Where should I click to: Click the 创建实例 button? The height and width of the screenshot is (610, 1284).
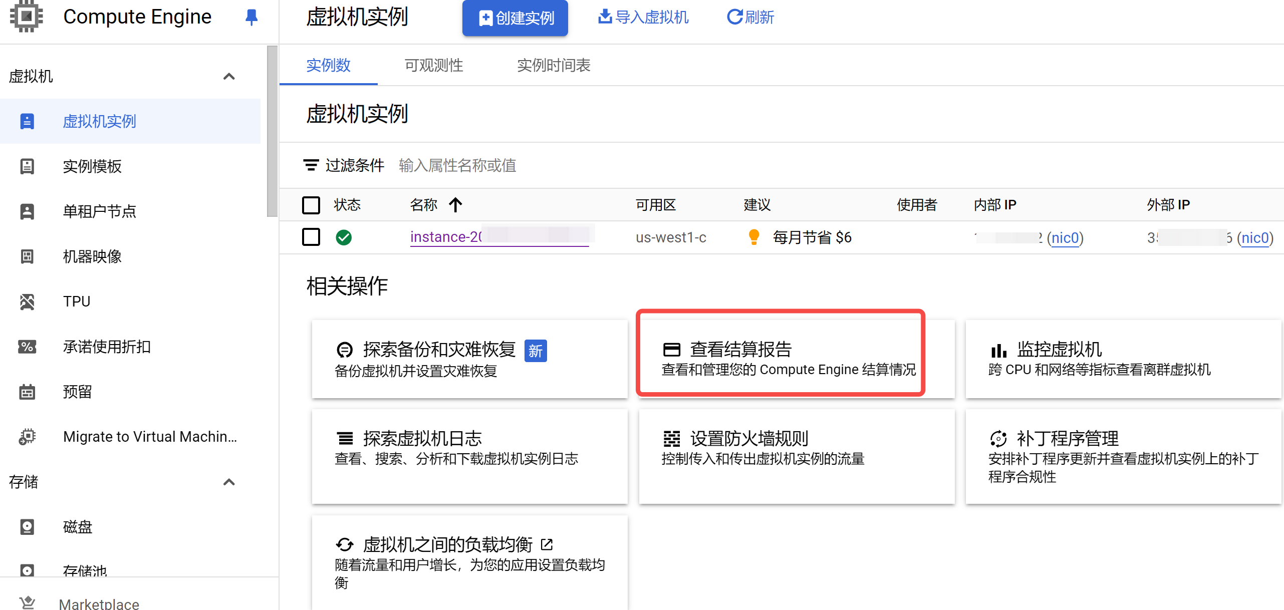(515, 18)
